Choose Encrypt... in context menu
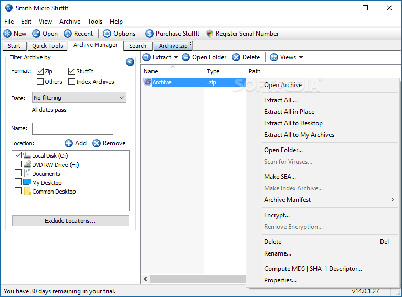The image size is (402, 297). (323, 215)
